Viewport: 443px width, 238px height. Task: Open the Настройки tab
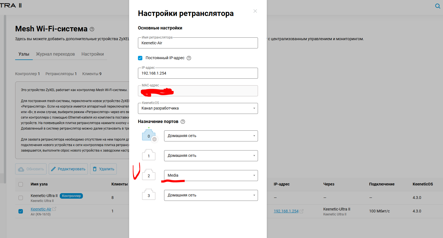coord(93,54)
